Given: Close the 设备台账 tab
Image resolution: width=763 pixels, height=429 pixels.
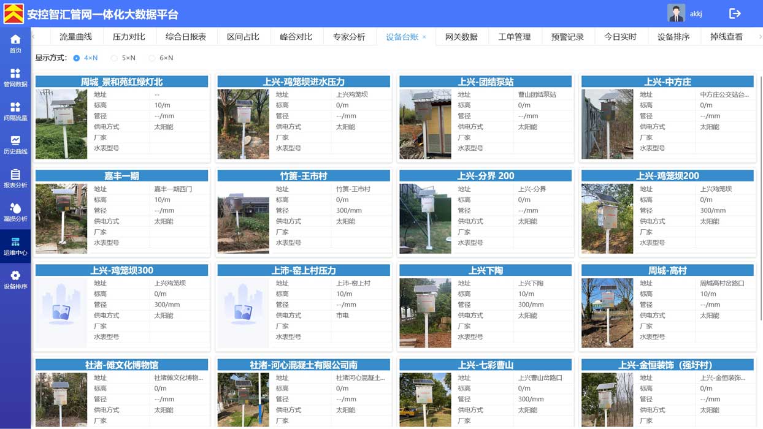Looking at the screenshot, I should 424,37.
